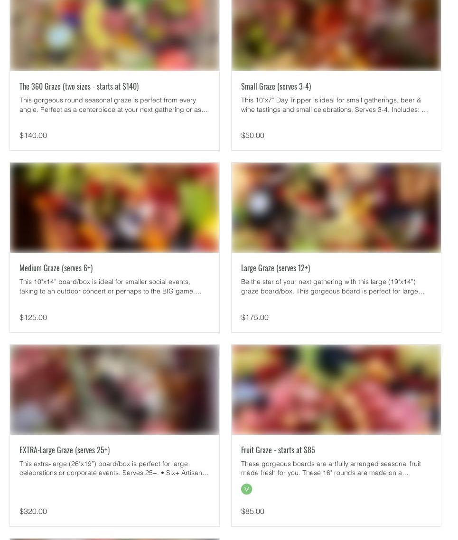
Task: Open the Fruit Graze product image
Action: [x=336, y=390]
